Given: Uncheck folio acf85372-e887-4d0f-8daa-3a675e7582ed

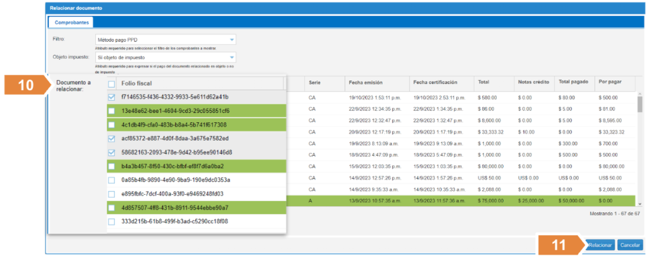Looking at the screenshot, I should 111,139.
